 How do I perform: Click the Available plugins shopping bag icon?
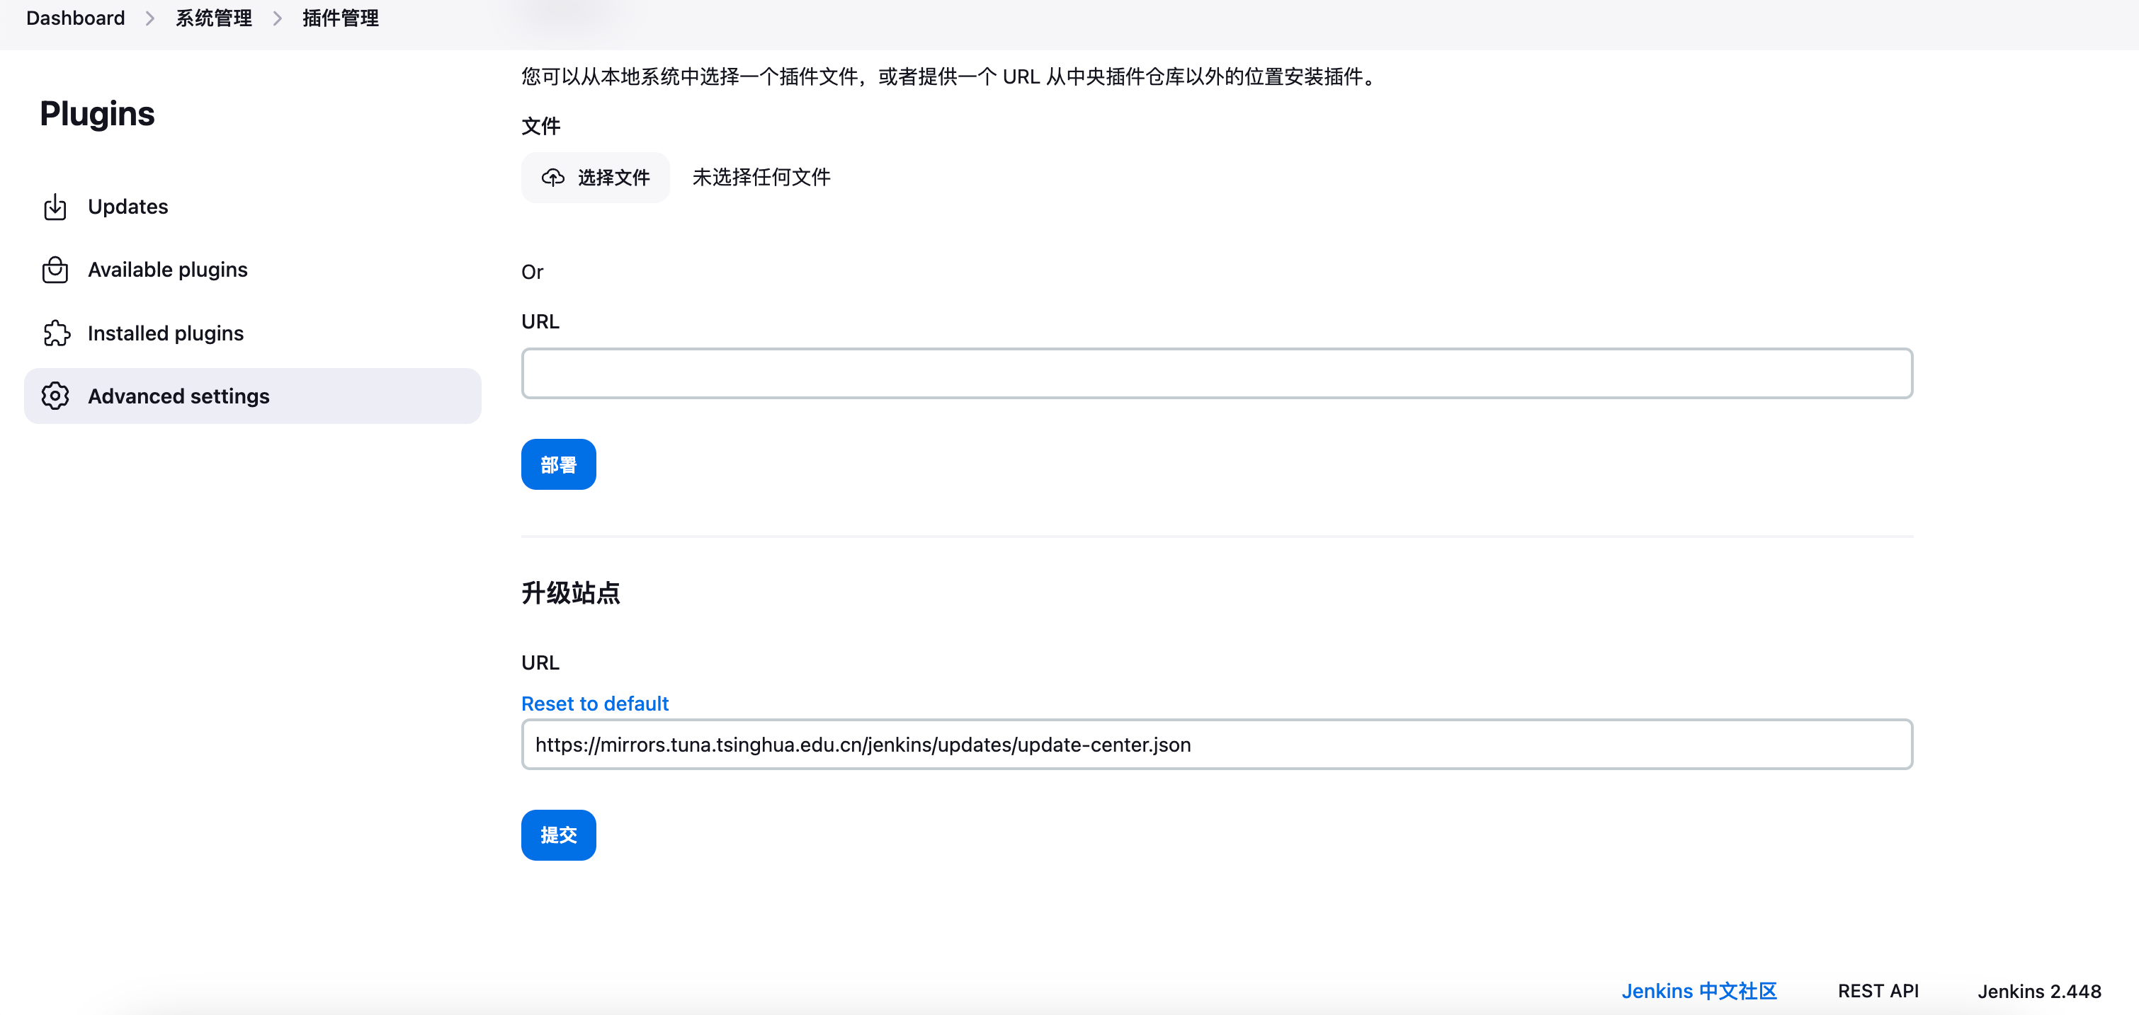pos(55,270)
